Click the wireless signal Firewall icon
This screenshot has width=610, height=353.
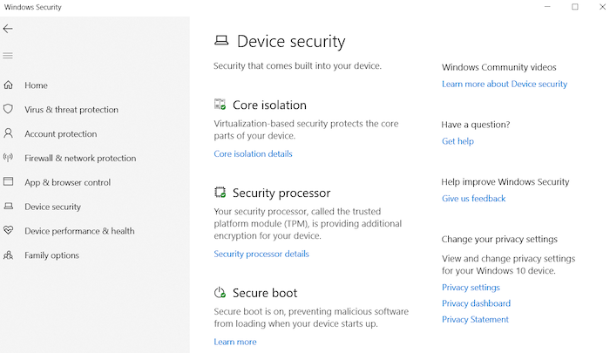[x=8, y=158]
